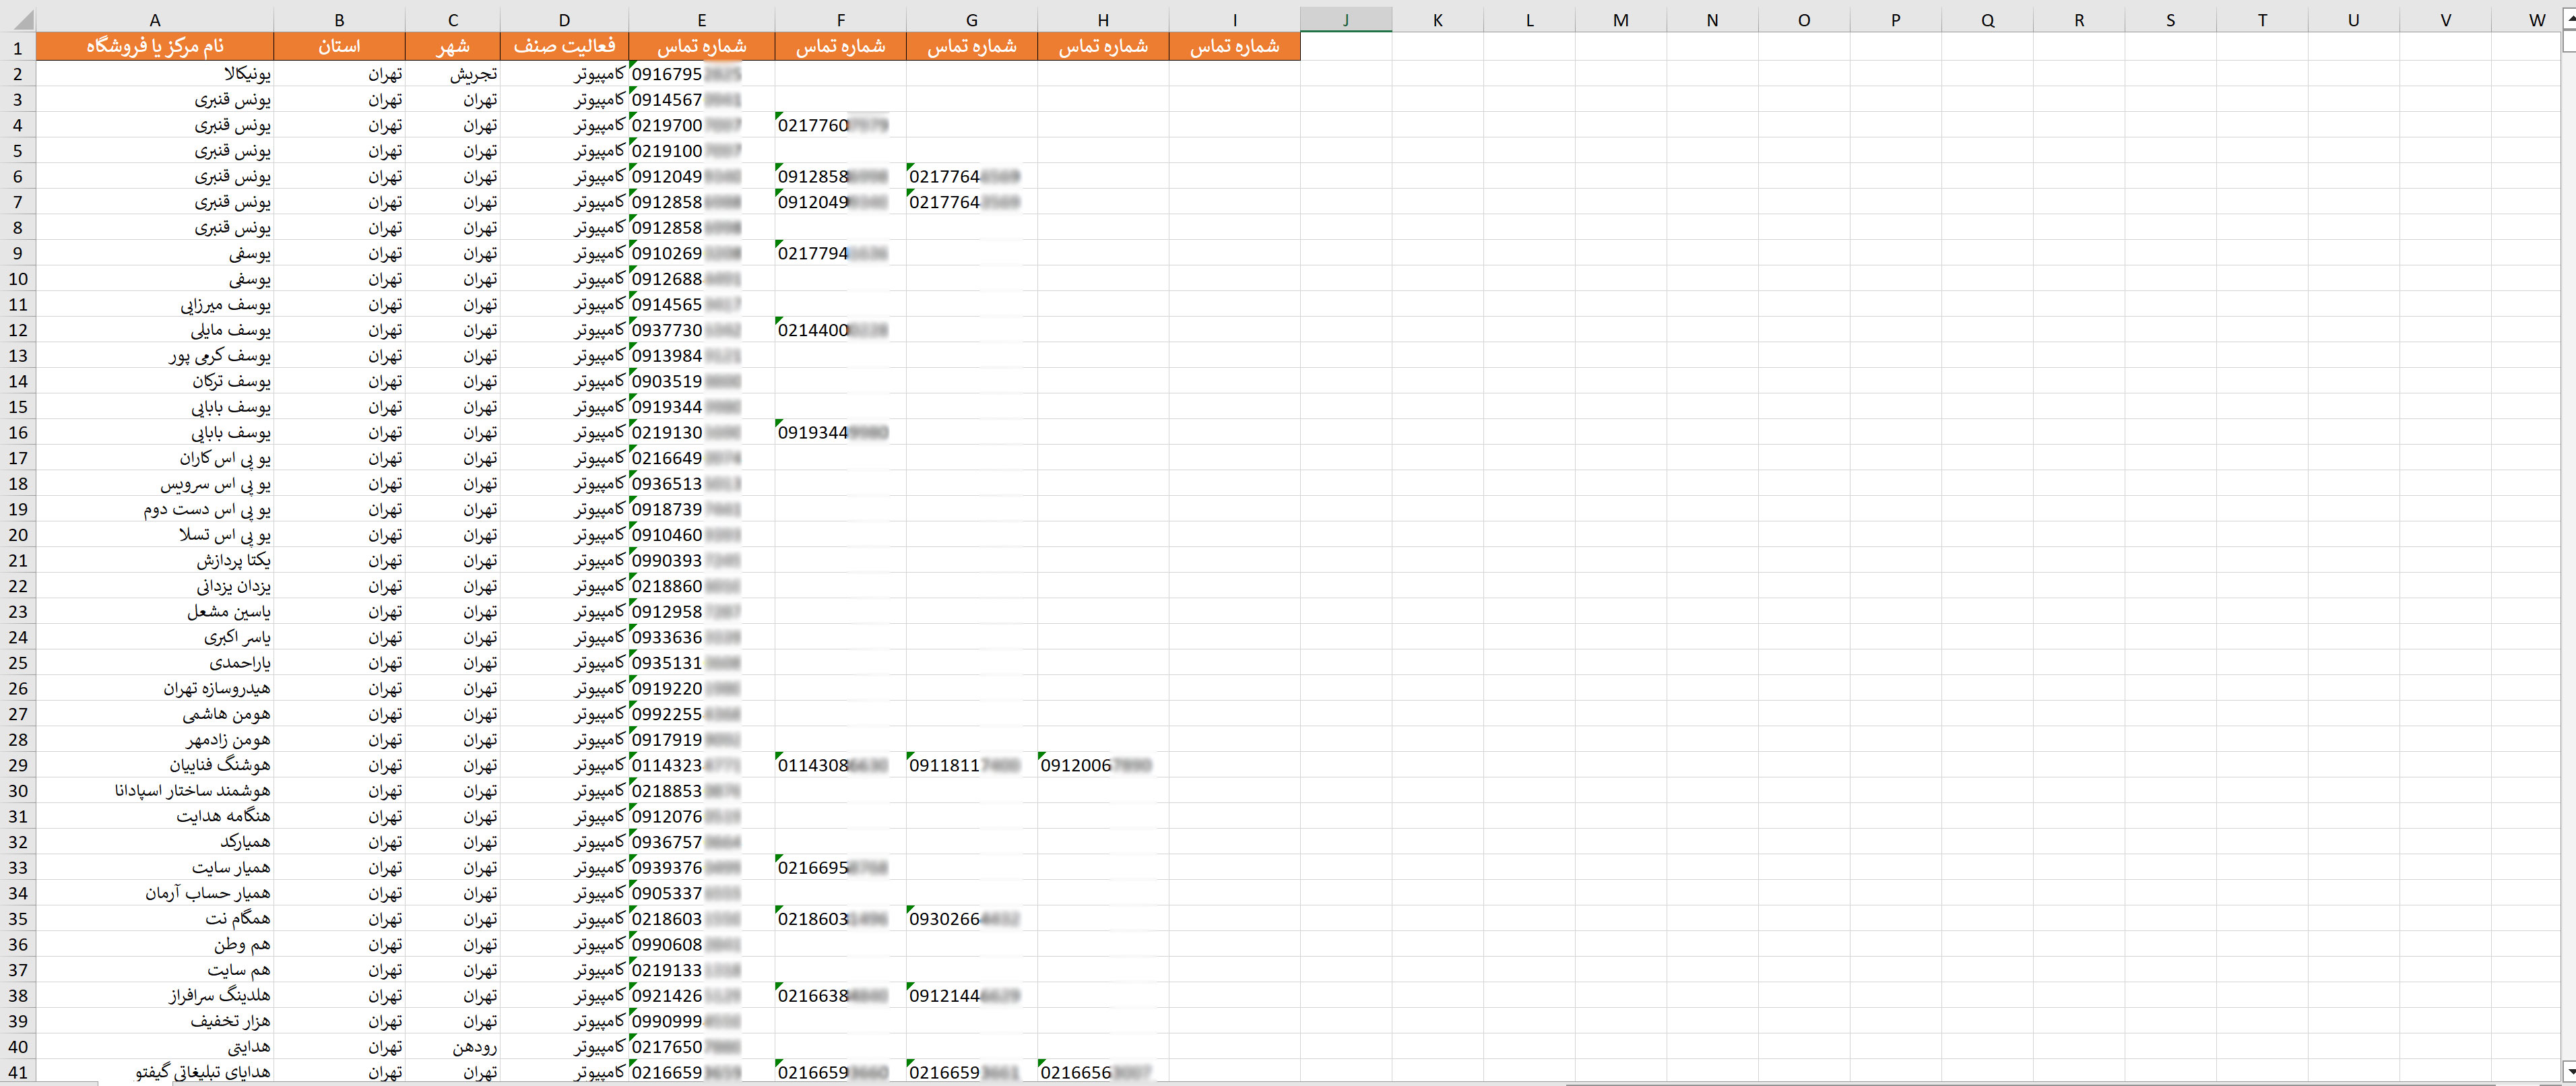Select cell 'همیار سایت'
The image size is (2576, 1086).
[x=155, y=868]
